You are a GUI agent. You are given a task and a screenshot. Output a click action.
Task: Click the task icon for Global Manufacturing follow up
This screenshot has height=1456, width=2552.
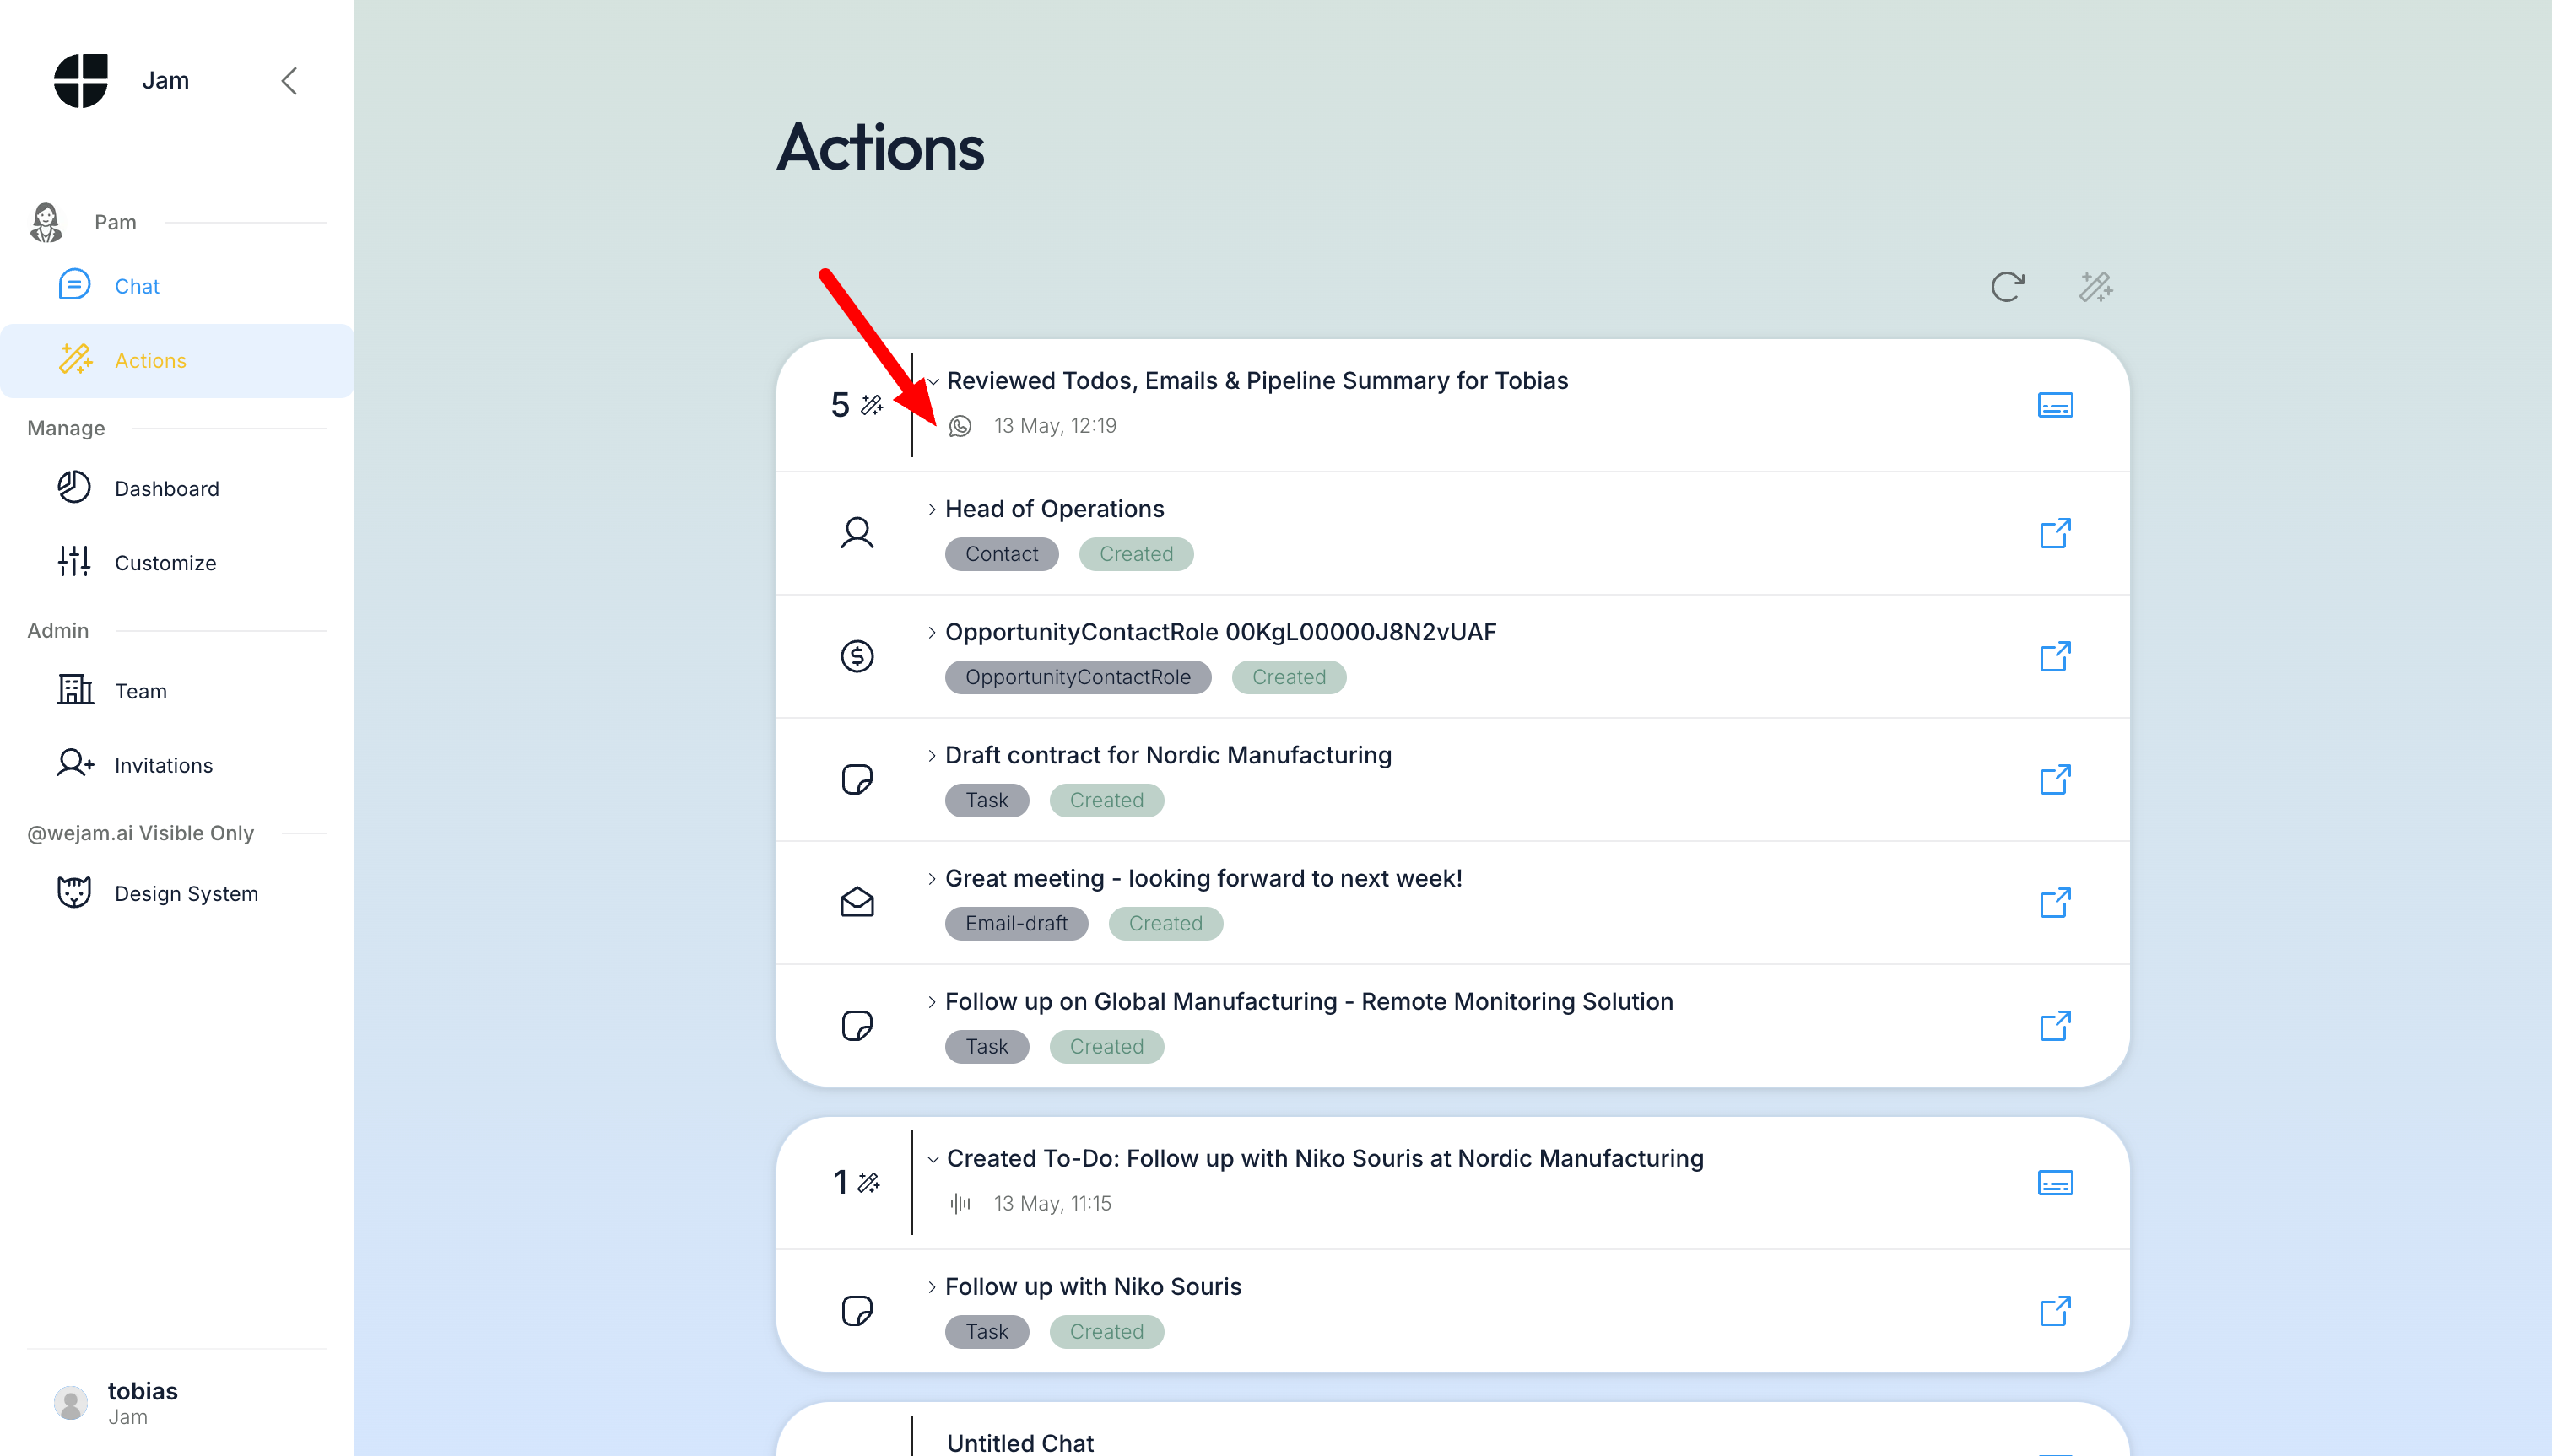pos(857,1025)
